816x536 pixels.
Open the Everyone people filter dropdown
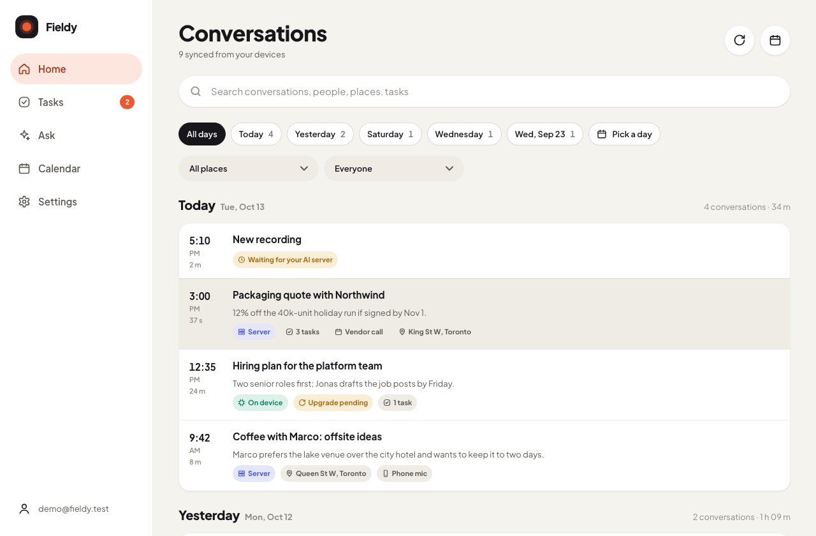tap(394, 168)
